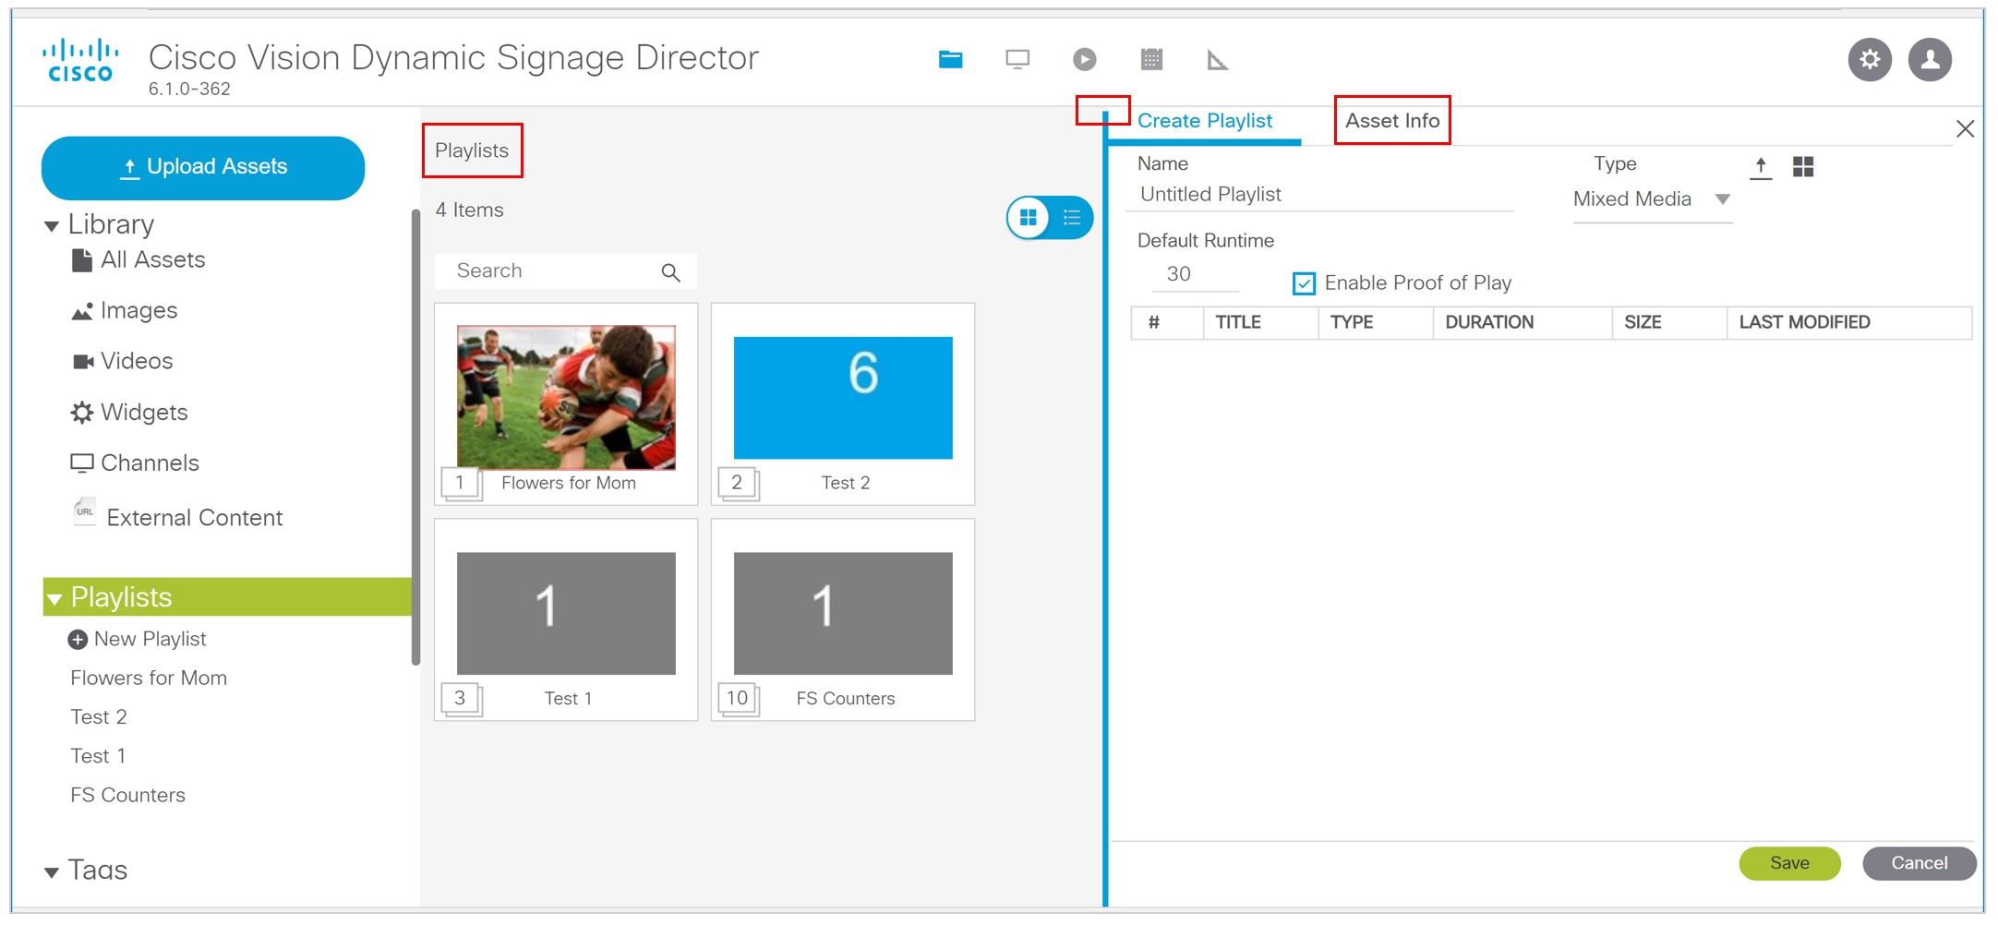Click the # column header
The height and width of the screenshot is (925, 1998).
click(1167, 323)
